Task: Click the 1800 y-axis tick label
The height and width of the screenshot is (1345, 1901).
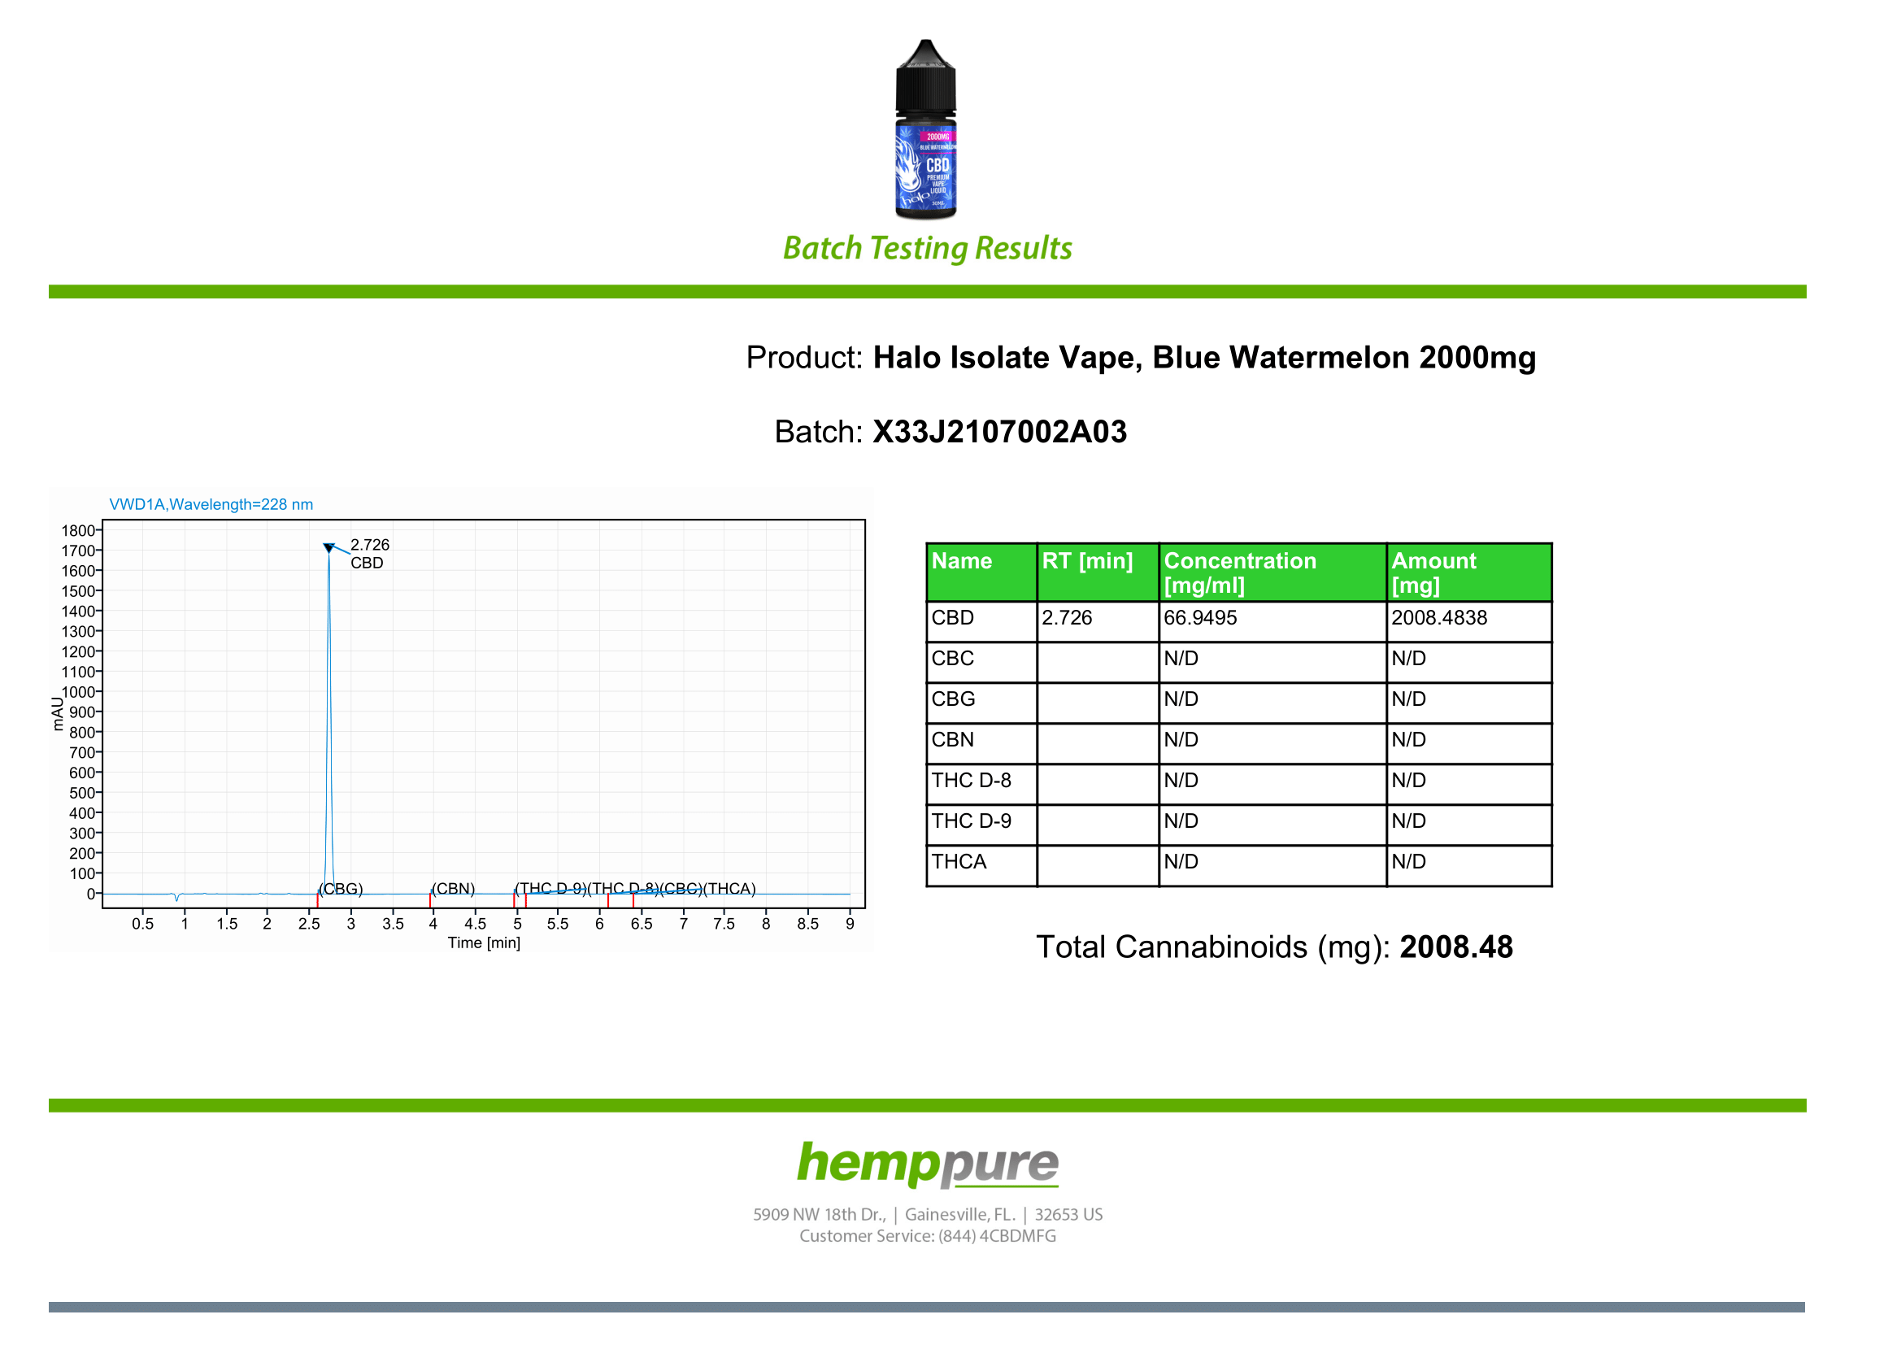Action: coord(78,531)
